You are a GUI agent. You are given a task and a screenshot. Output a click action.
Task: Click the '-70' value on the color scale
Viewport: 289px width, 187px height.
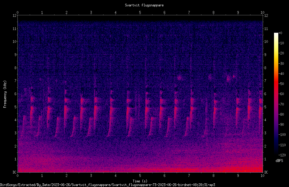tap(281, 104)
